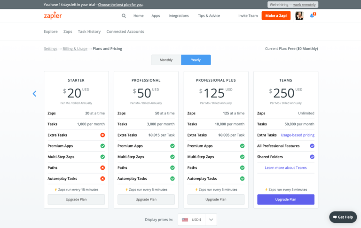Click Professional Plus Autoreplay Tasks check

[x=242, y=179]
